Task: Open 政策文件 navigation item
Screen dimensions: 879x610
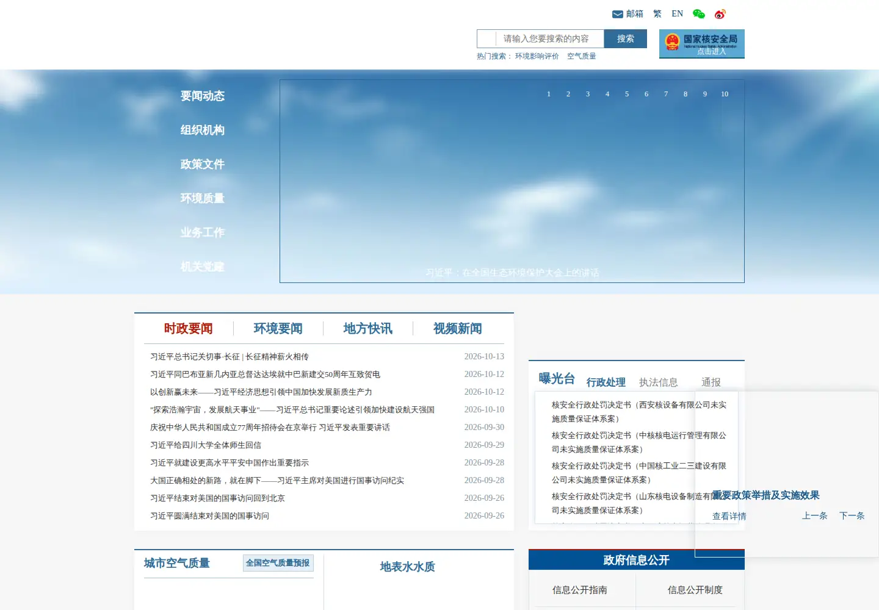Action: tap(203, 164)
